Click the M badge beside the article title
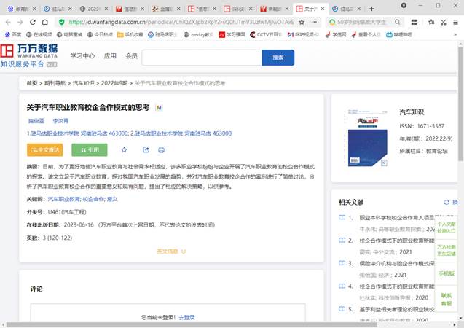Screen dimensions: 464x328 tap(159, 107)
